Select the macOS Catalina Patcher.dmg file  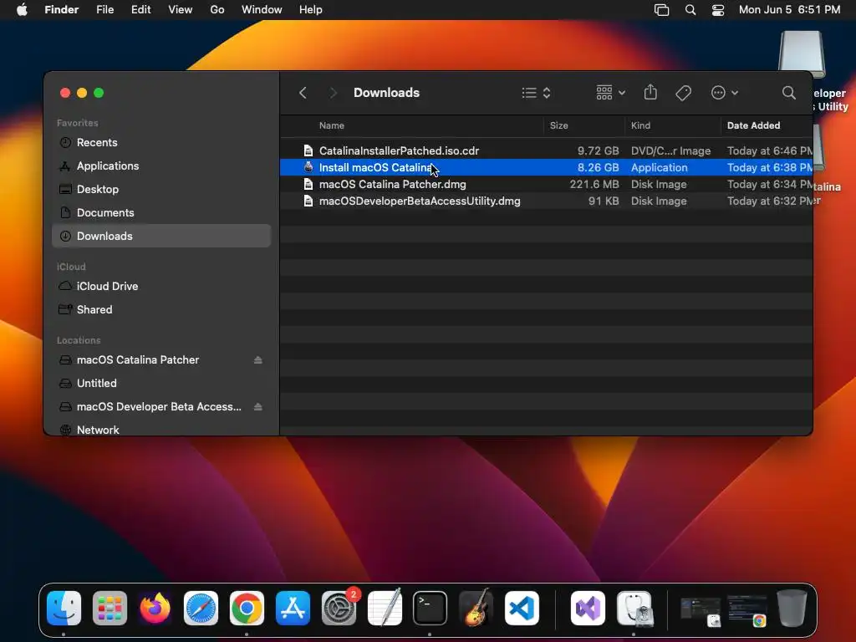pos(546,185)
